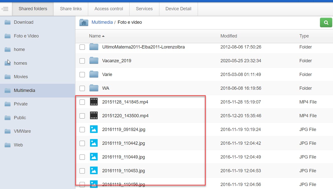The width and height of the screenshot is (333, 189).
Task: Go to Multimedia in breadcrumb path
Action: (x=102, y=22)
